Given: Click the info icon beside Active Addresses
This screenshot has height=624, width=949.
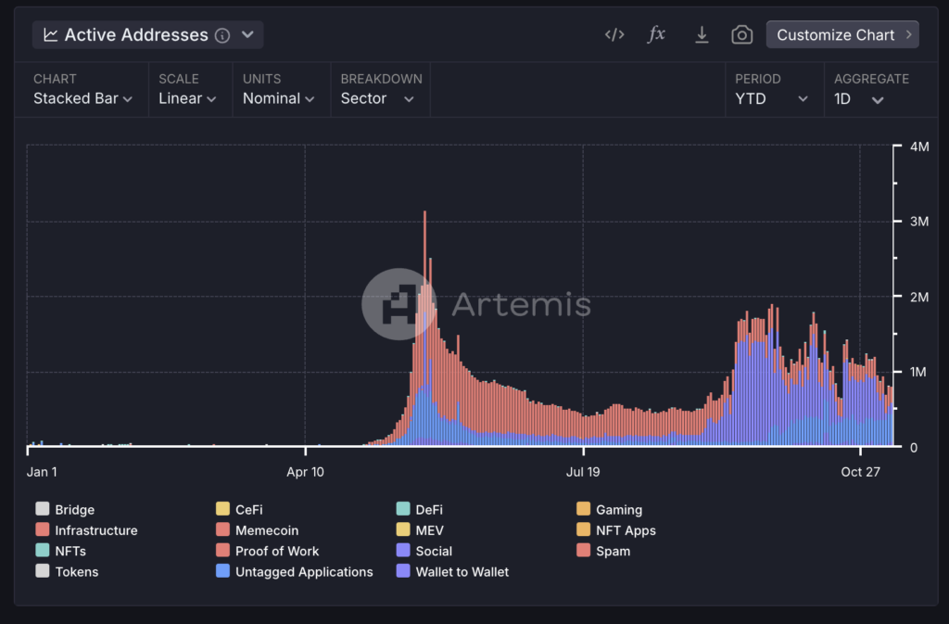Looking at the screenshot, I should [222, 35].
